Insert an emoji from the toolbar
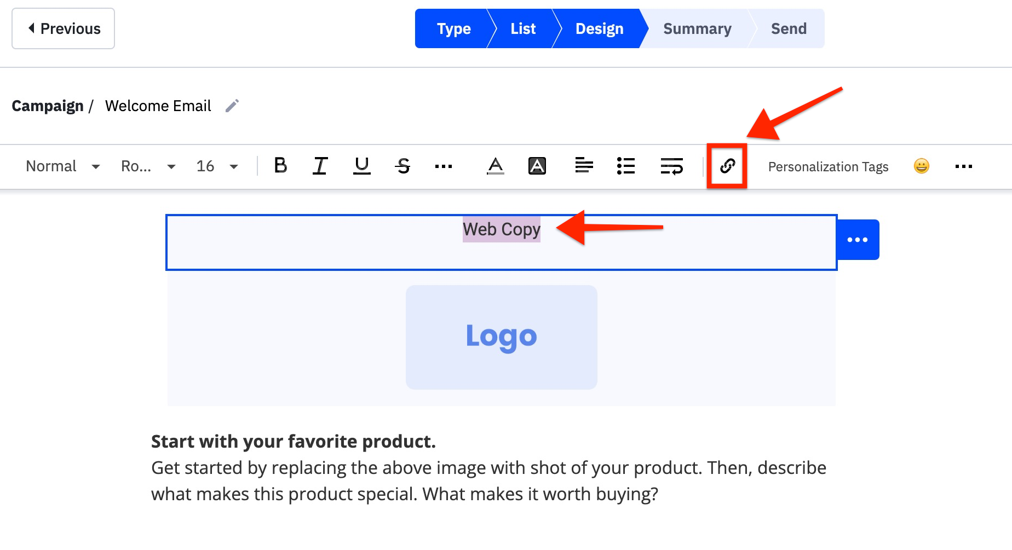Viewport: 1012px width, 550px height. pos(922,166)
